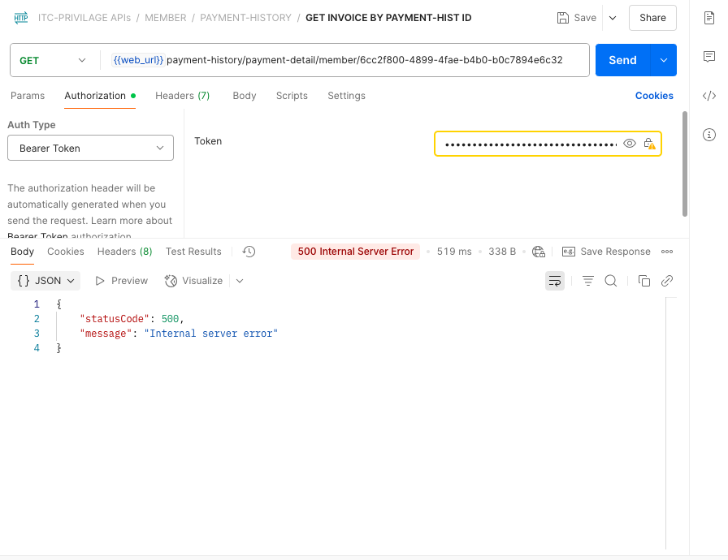
Task: Switch to the Headers (7) request tab
Action: pos(182,96)
